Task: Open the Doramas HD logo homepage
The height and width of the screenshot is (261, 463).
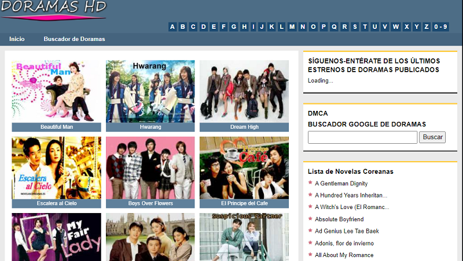Action: (x=53, y=10)
